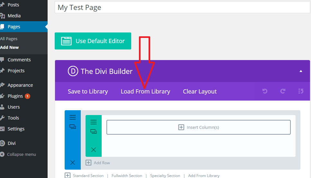Viewport: 311px width, 178px height.
Task: Collapse the WordPress admin menu
Action: [x=21, y=155]
